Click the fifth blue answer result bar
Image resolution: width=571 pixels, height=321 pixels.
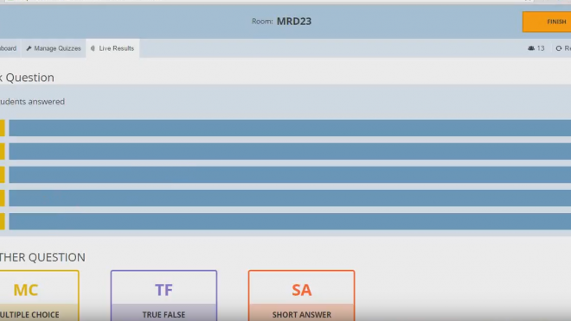pyautogui.click(x=290, y=221)
